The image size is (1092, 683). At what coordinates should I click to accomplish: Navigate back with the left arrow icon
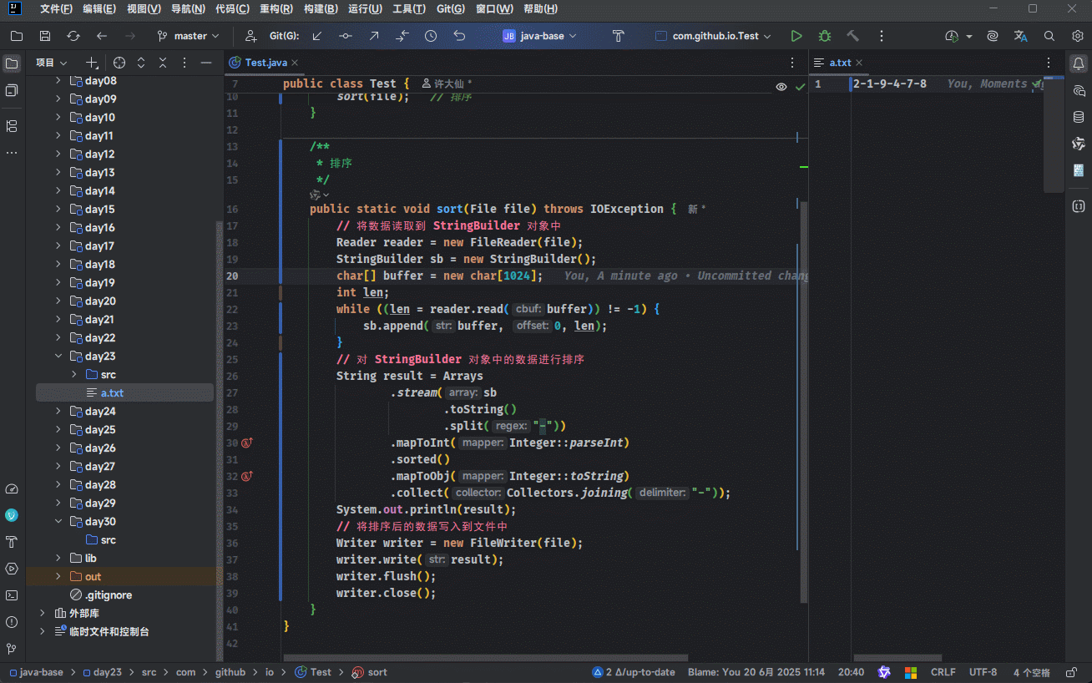pyautogui.click(x=102, y=36)
